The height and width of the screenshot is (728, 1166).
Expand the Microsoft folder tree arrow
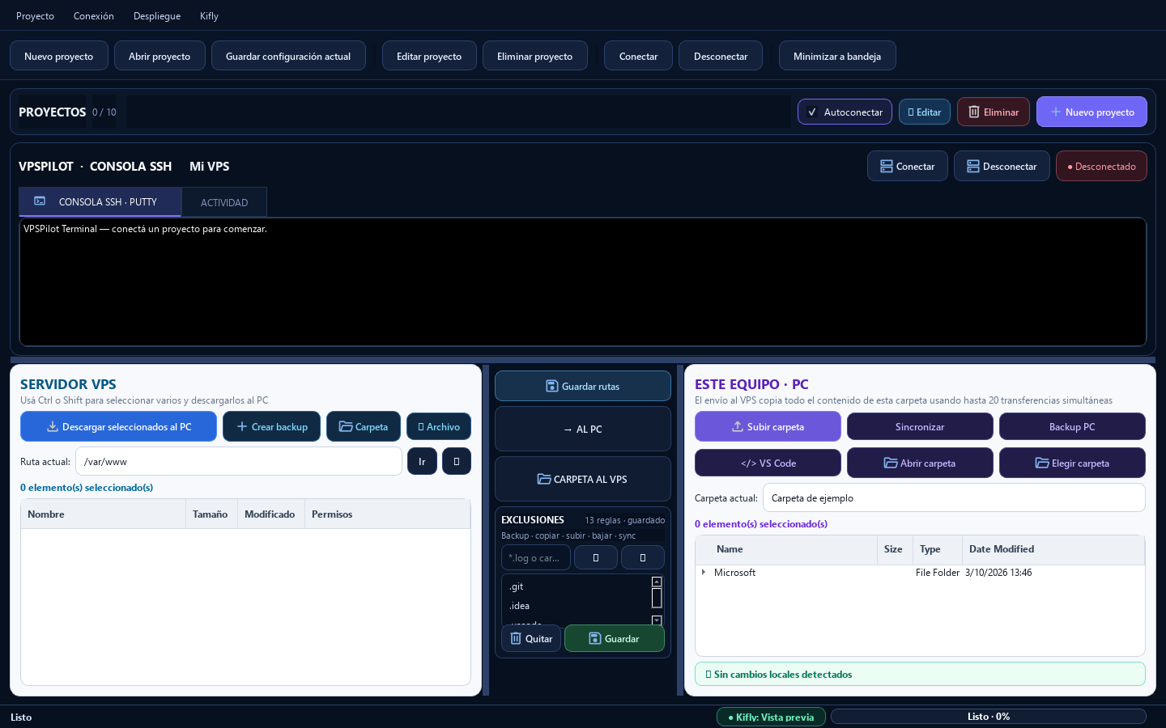coord(704,572)
